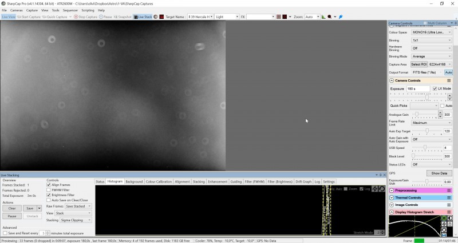
Task: Open the FX effects dropdown
Action: (260, 17)
